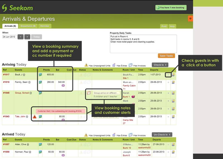Viewport: 223px width, 159px height.
Task: Click the pink extras icon beside Bunk 1
Action: (133, 97)
